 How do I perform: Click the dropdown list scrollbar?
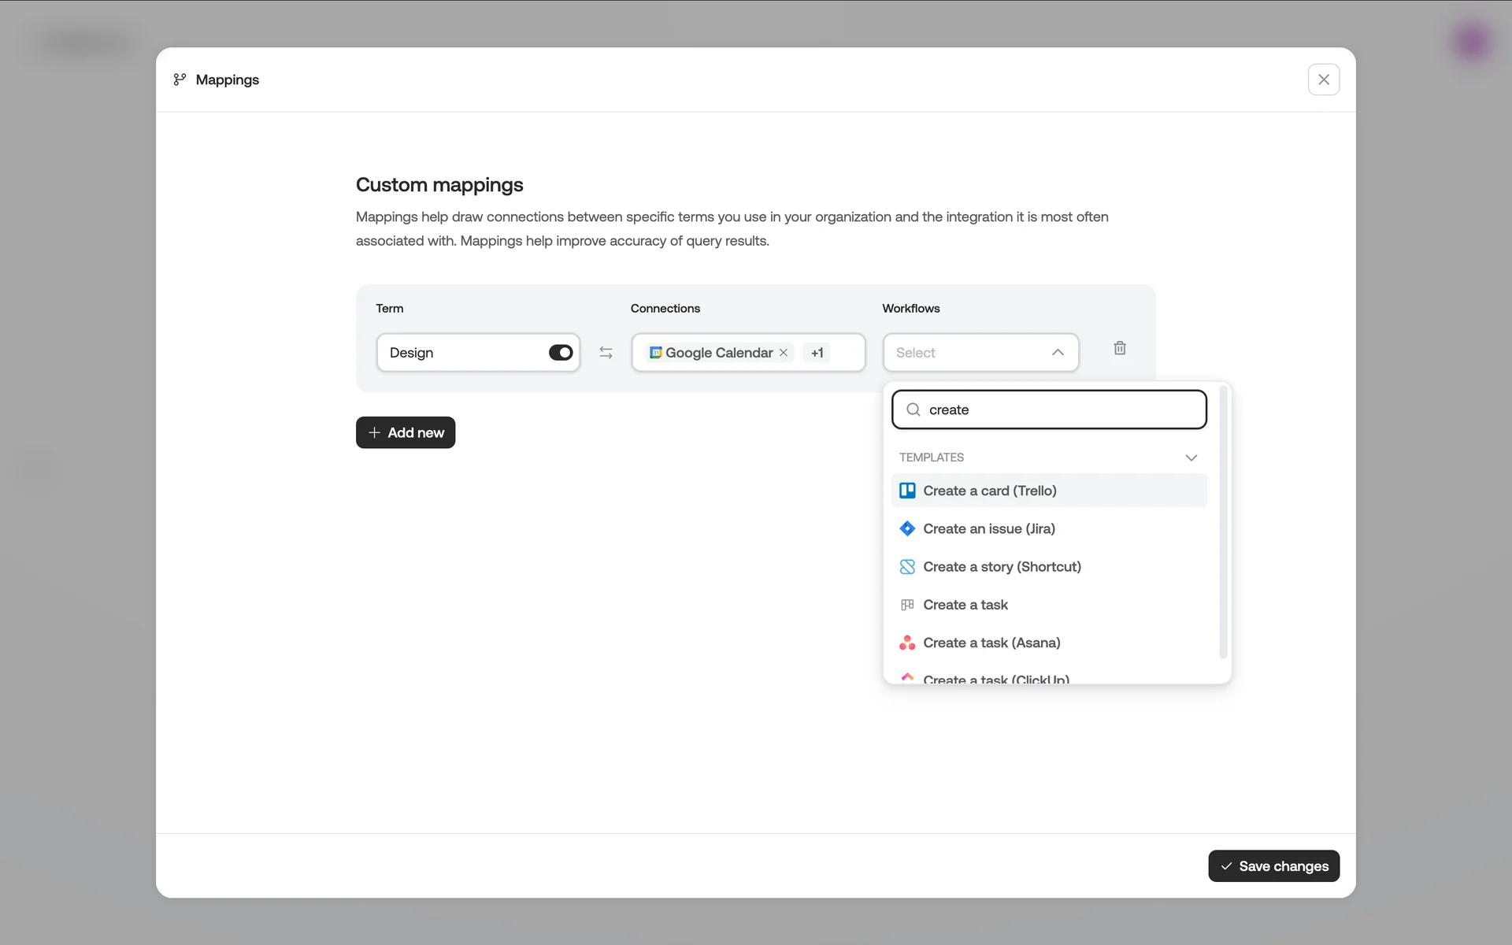pyautogui.click(x=1223, y=524)
